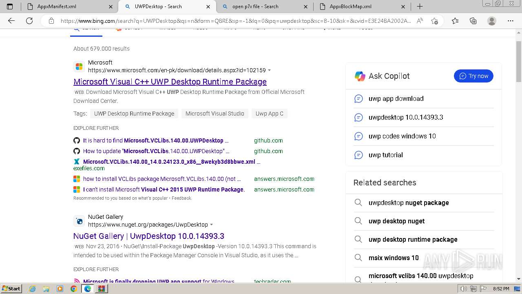This screenshot has height=294, width=522.
Task: Open media player from taskbar
Action: [60, 289]
